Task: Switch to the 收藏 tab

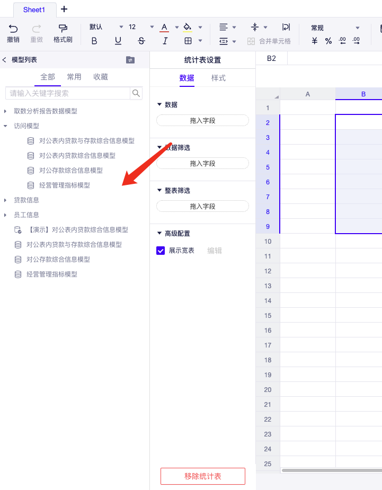Action: click(101, 77)
